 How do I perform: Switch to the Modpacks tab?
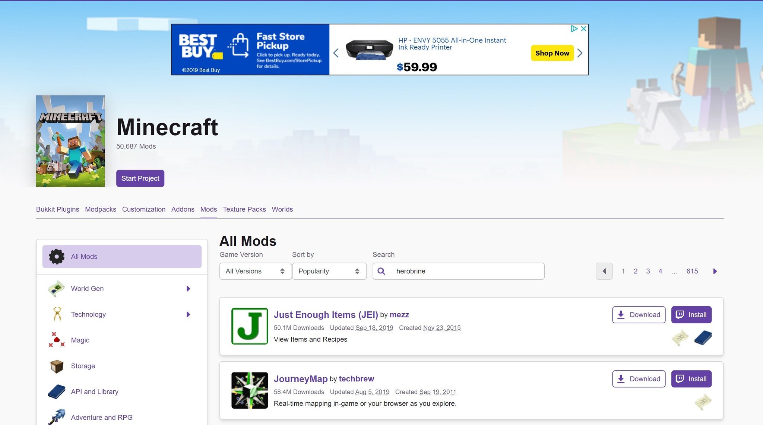click(x=101, y=209)
